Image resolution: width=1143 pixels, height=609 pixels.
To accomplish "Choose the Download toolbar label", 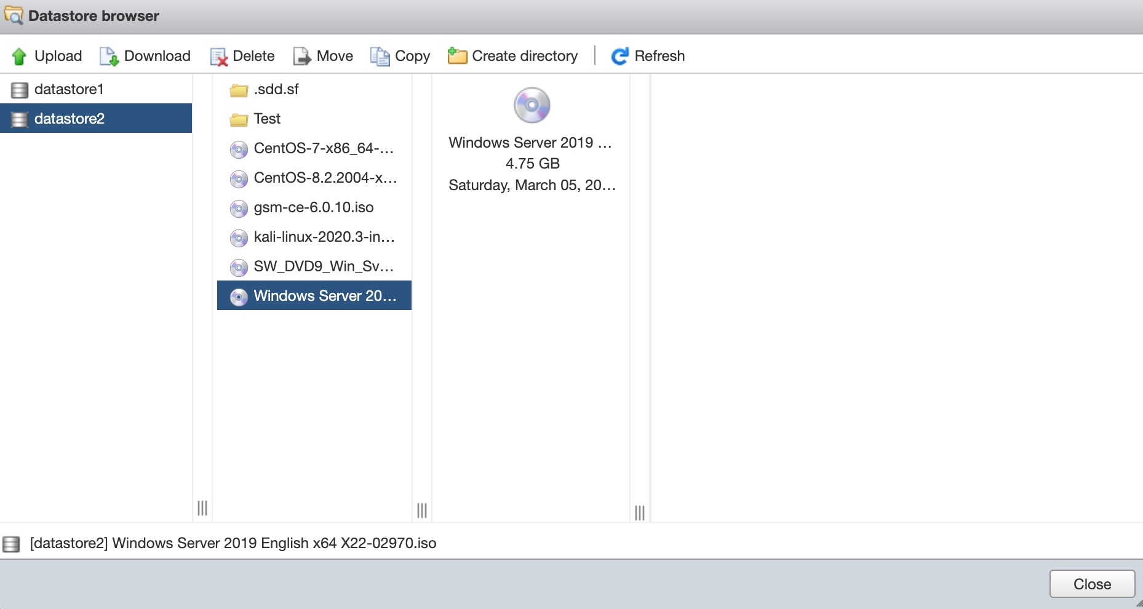I will (x=157, y=56).
